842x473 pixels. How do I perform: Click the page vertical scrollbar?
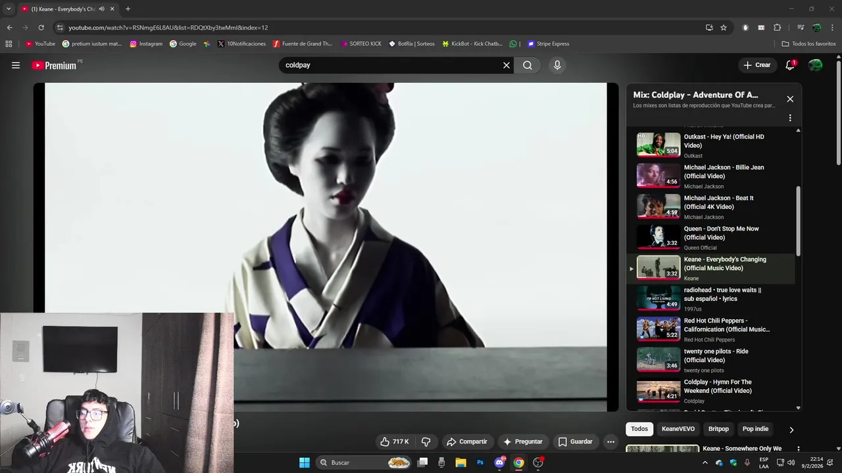838,113
